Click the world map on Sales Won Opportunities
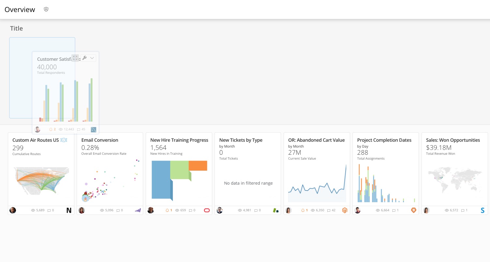 pyautogui.click(x=455, y=181)
